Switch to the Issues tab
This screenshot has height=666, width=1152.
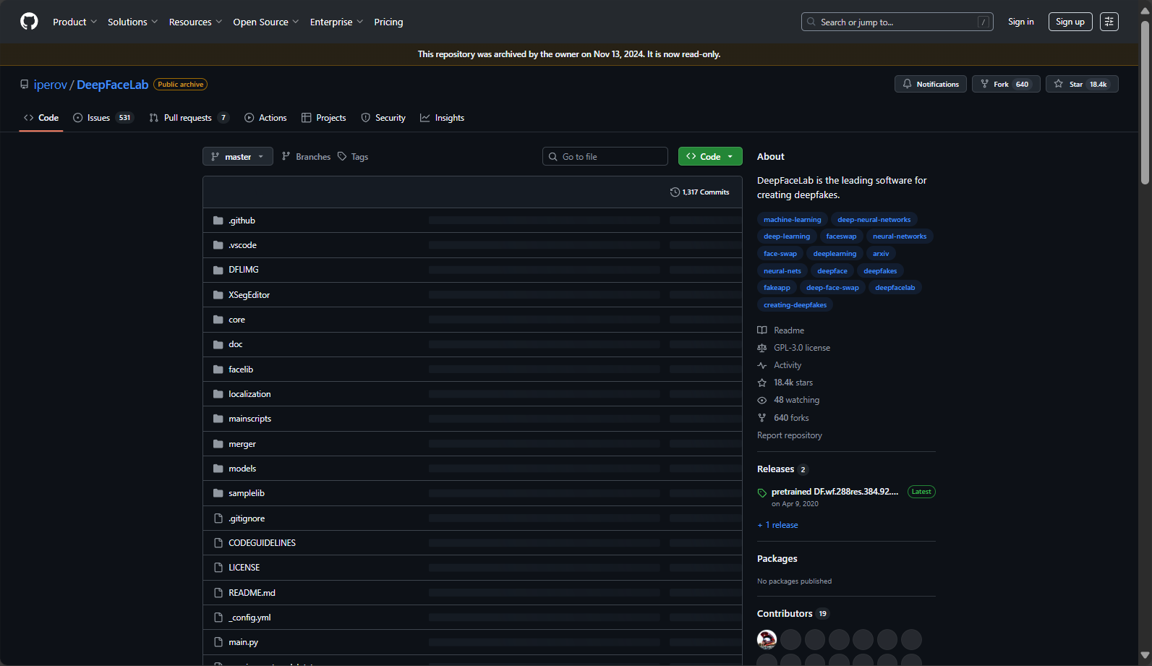[103, 118]
